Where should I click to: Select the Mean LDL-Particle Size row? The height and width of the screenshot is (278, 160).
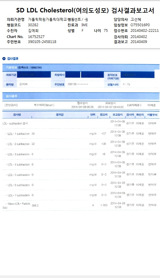point(81,205)
